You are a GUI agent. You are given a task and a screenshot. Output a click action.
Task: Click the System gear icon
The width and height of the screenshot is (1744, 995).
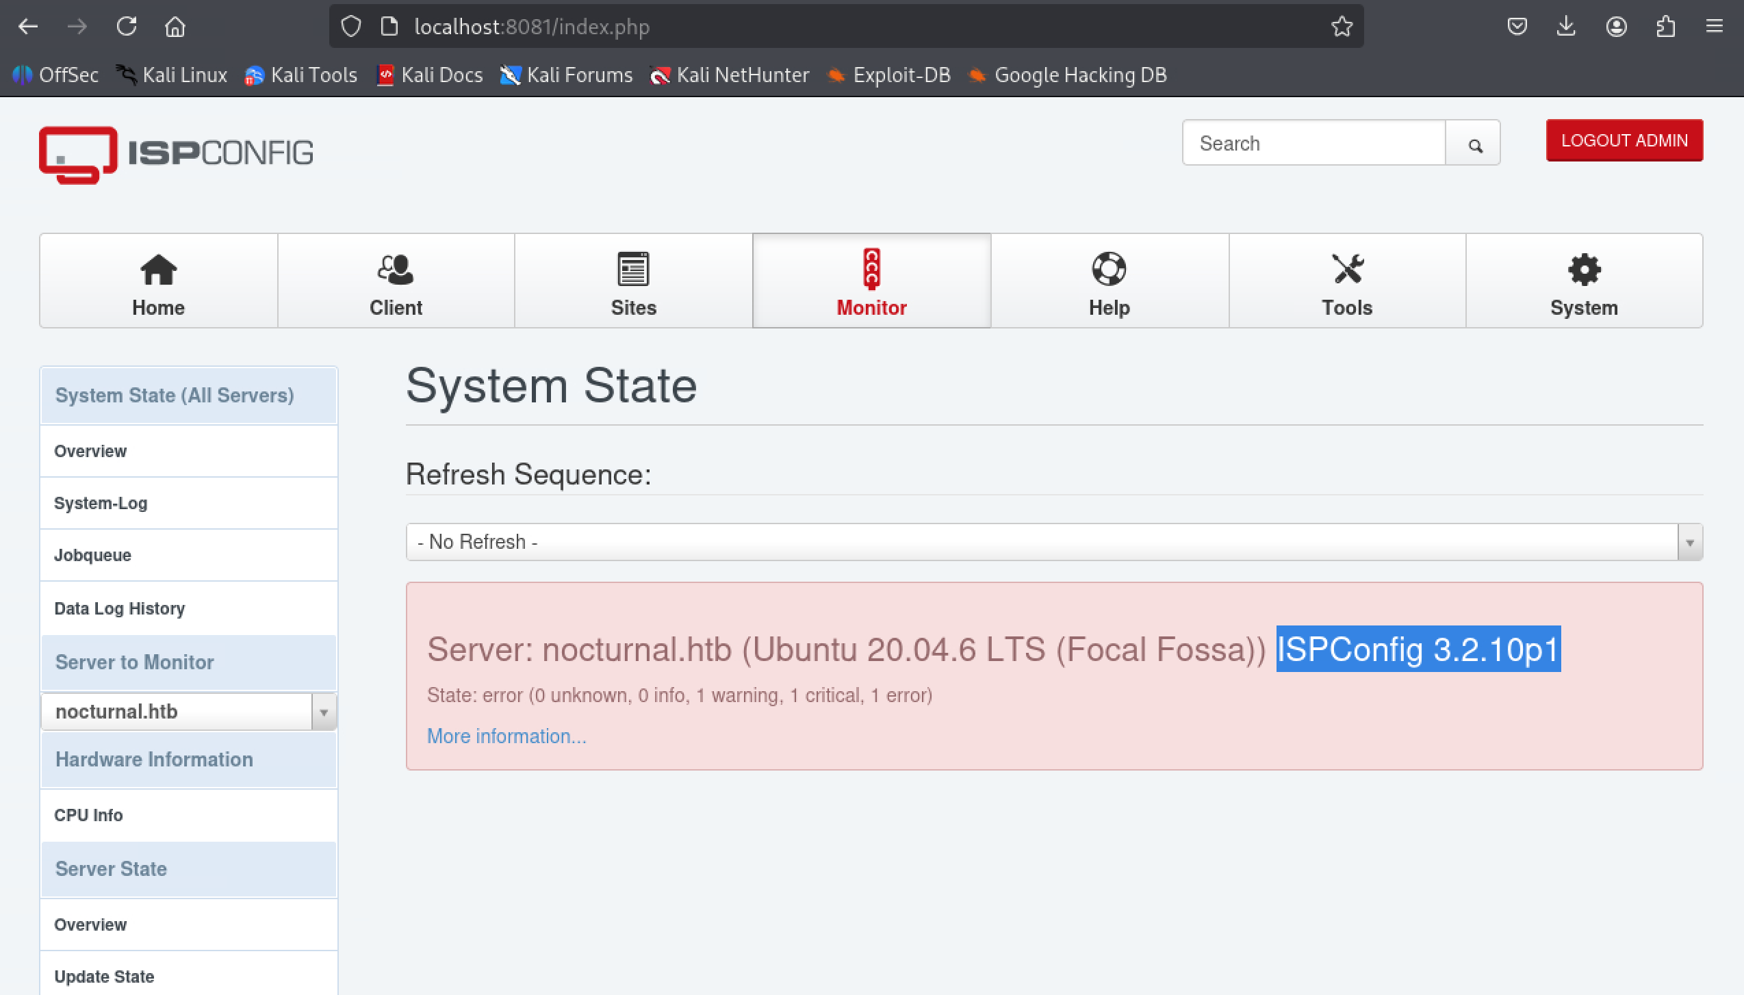(x=1585, y=269)
